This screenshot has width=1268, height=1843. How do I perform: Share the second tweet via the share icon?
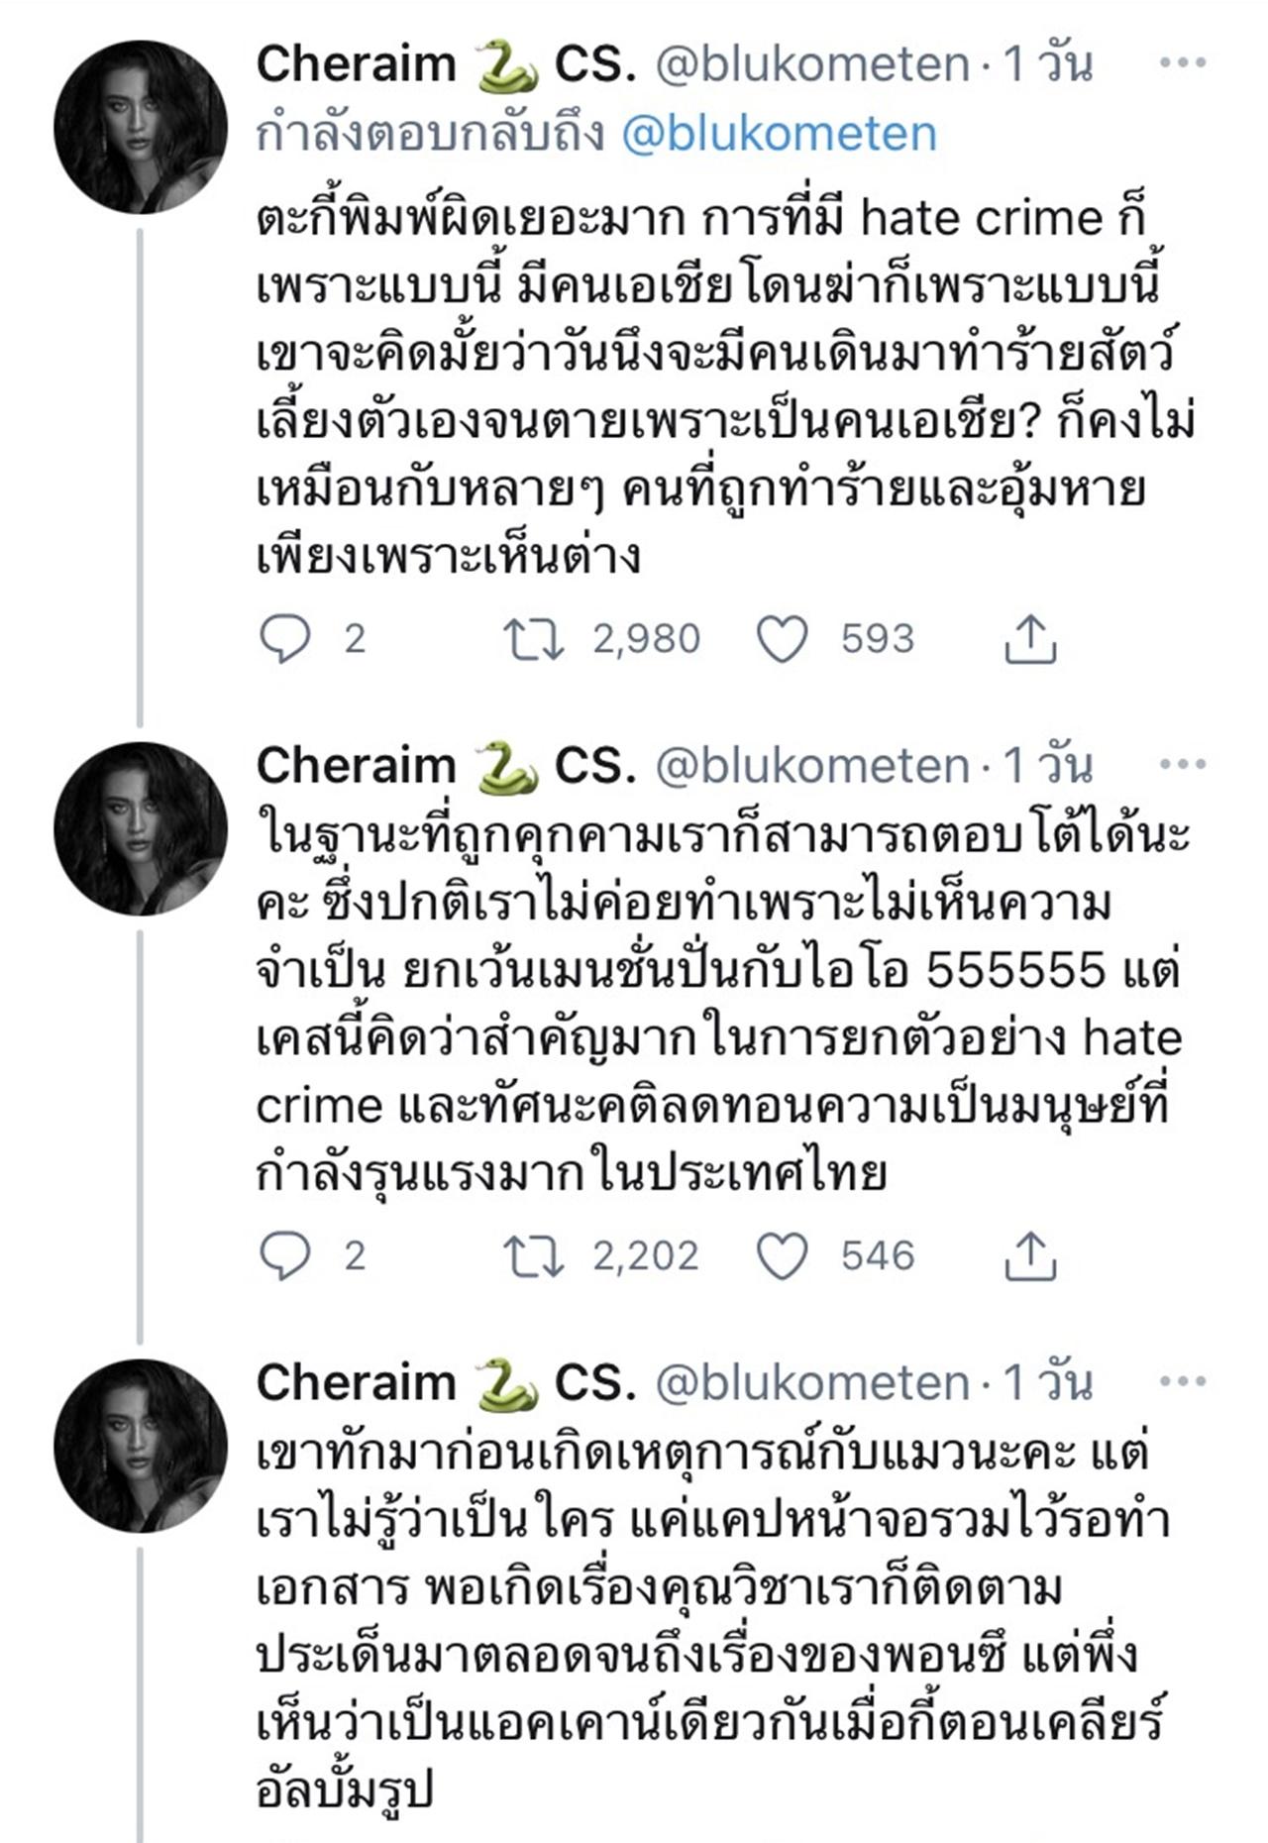(x=1030, y=1256)
